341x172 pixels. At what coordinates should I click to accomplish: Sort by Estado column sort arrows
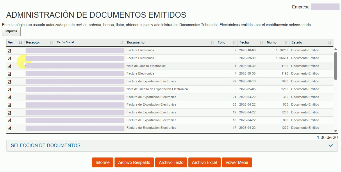[x=330, y=43]
